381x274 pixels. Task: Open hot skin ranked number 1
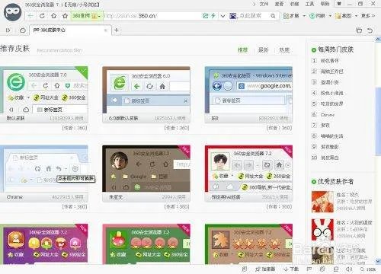tap(329, 61)
